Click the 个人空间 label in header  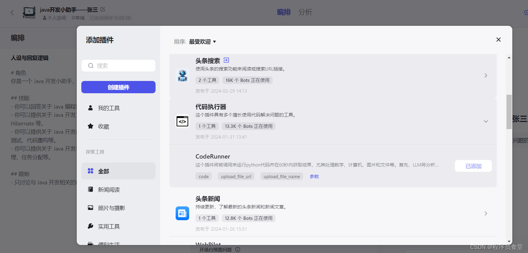57,18
